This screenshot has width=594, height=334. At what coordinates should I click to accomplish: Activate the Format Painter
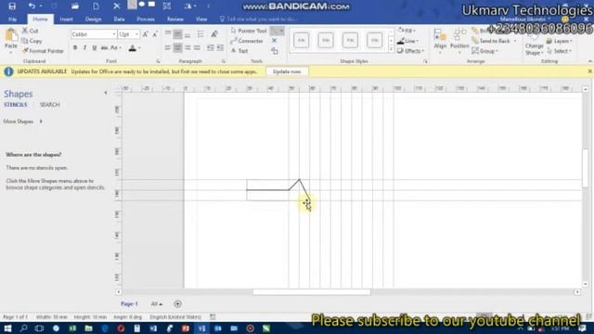click(x=43, y=51)
